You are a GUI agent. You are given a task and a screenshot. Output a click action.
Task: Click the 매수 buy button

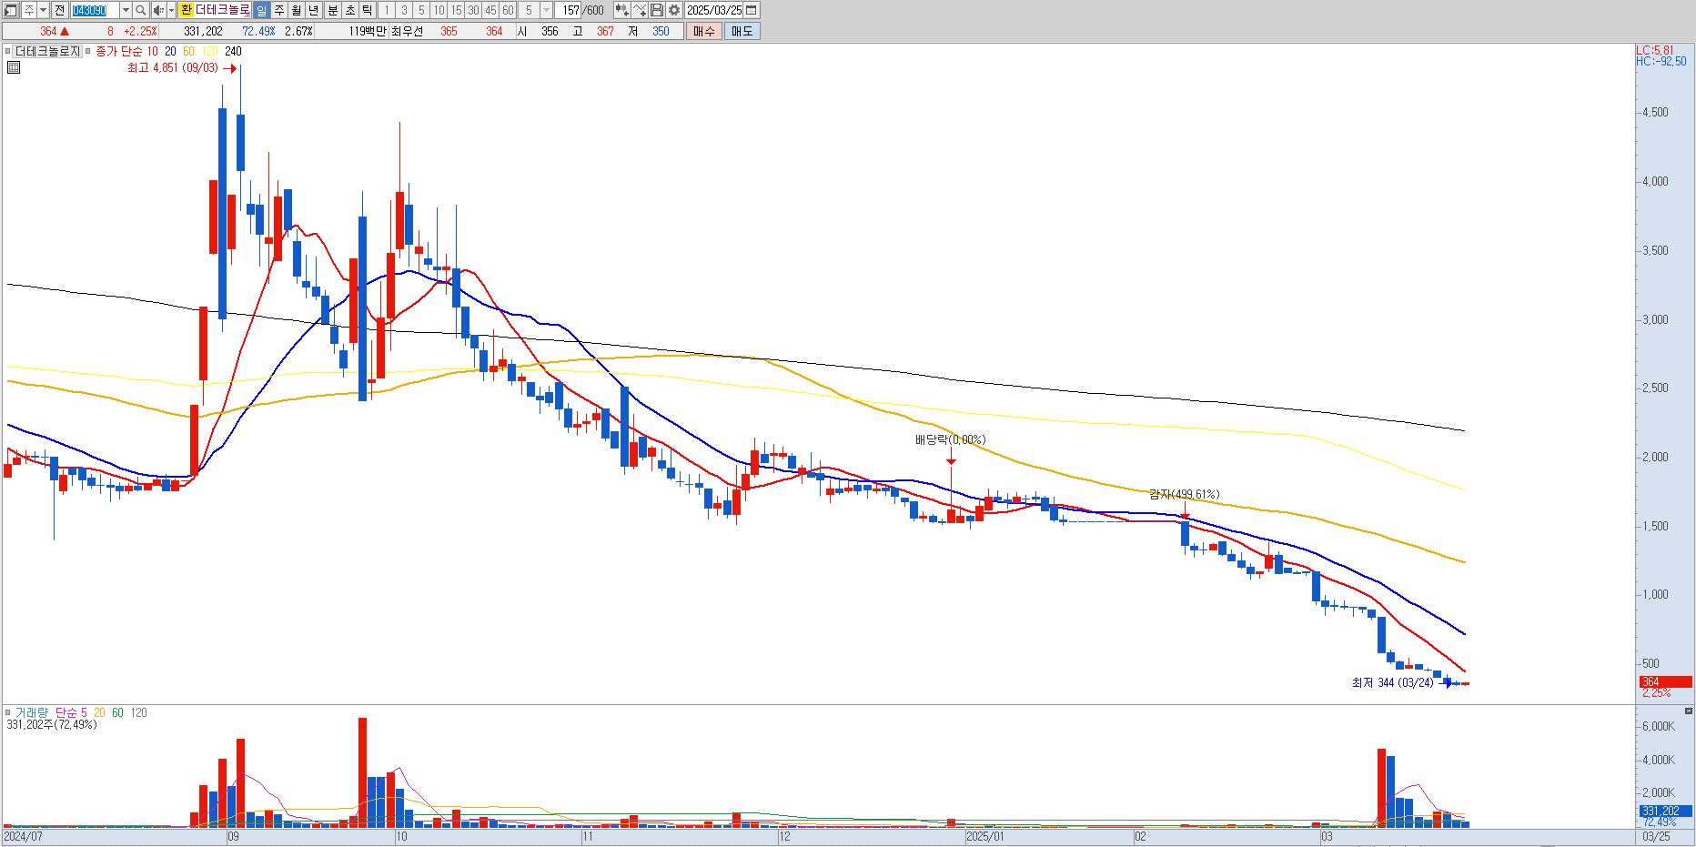pyautogui.click(x=704, y=31)
